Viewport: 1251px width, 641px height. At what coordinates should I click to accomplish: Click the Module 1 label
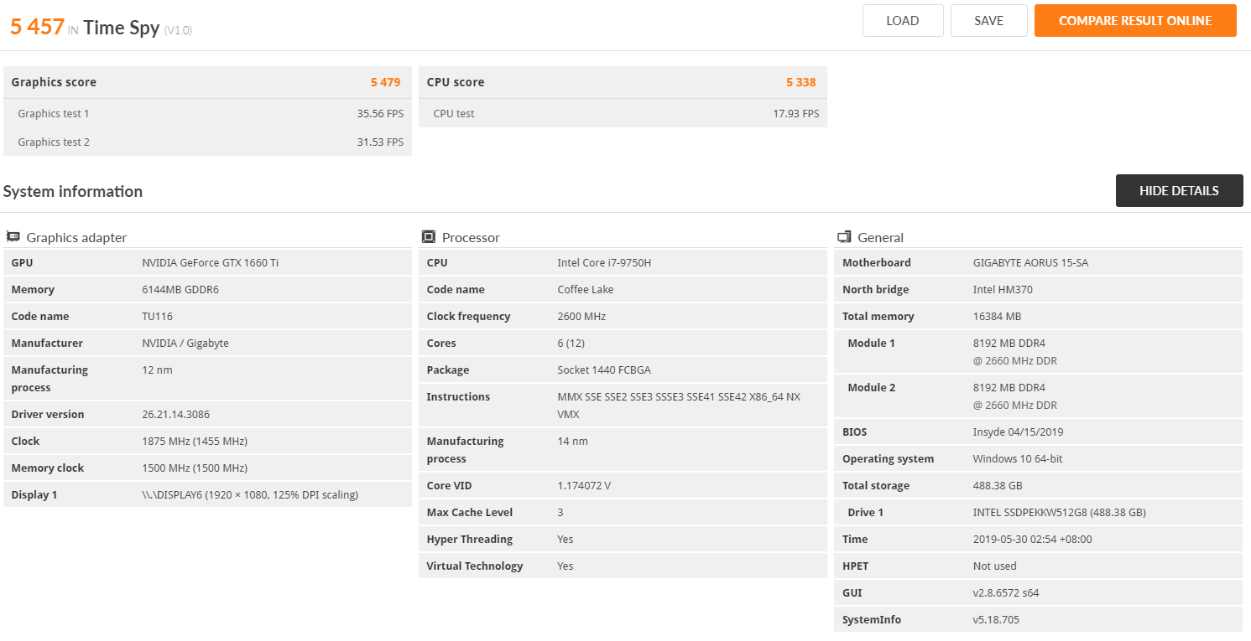pyautogui.click(x=871, y=343)
